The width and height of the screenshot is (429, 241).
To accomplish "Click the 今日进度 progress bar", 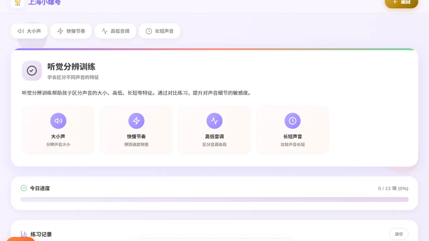I will click(214, 199).
